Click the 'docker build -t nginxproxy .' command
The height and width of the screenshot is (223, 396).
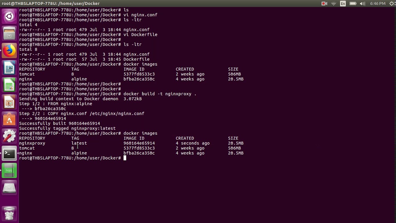coord(160,94)
